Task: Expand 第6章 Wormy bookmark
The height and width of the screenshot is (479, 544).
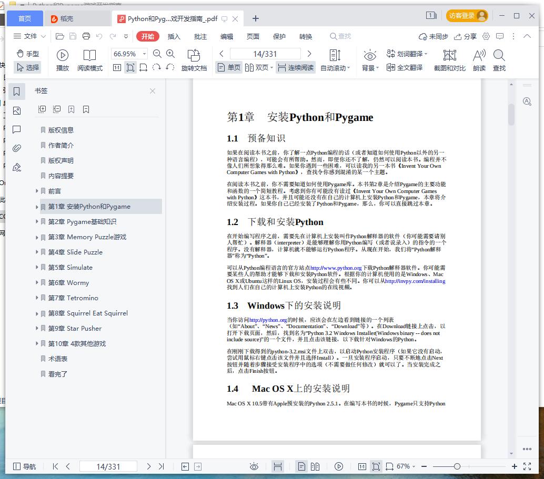Action: (36, 283)
